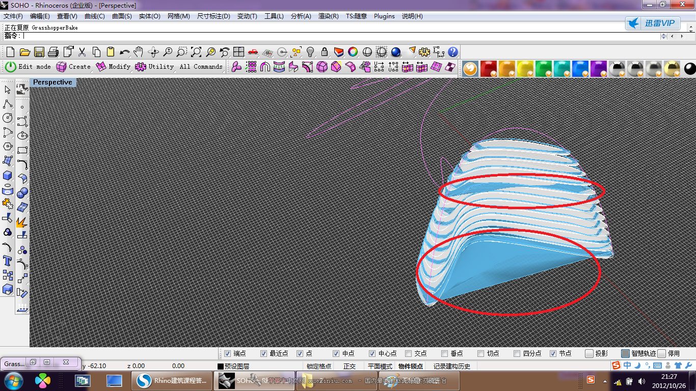This screenshot has height=391, width=696.
Task: Toggle the 中心点 osnap checkbox
Action: pos(372,353)
